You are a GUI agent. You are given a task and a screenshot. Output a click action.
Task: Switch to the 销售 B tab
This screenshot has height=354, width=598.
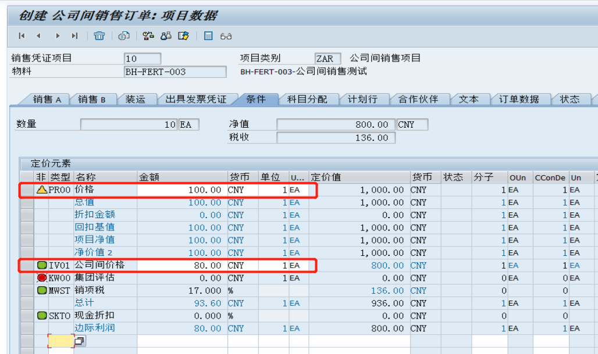(91, 99)
